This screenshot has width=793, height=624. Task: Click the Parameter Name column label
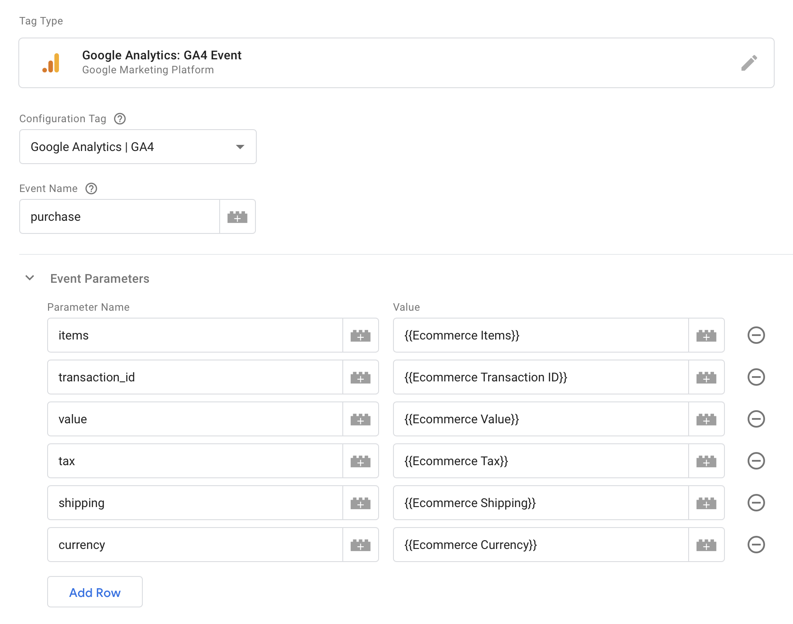88,307
